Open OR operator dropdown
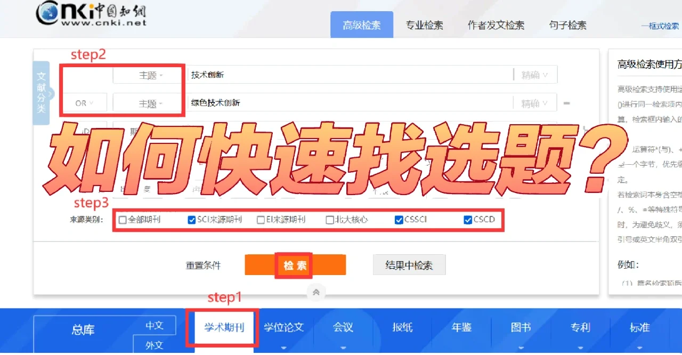Screen dimensions: 682x355 pyautogui.click(x=84, y=103)
